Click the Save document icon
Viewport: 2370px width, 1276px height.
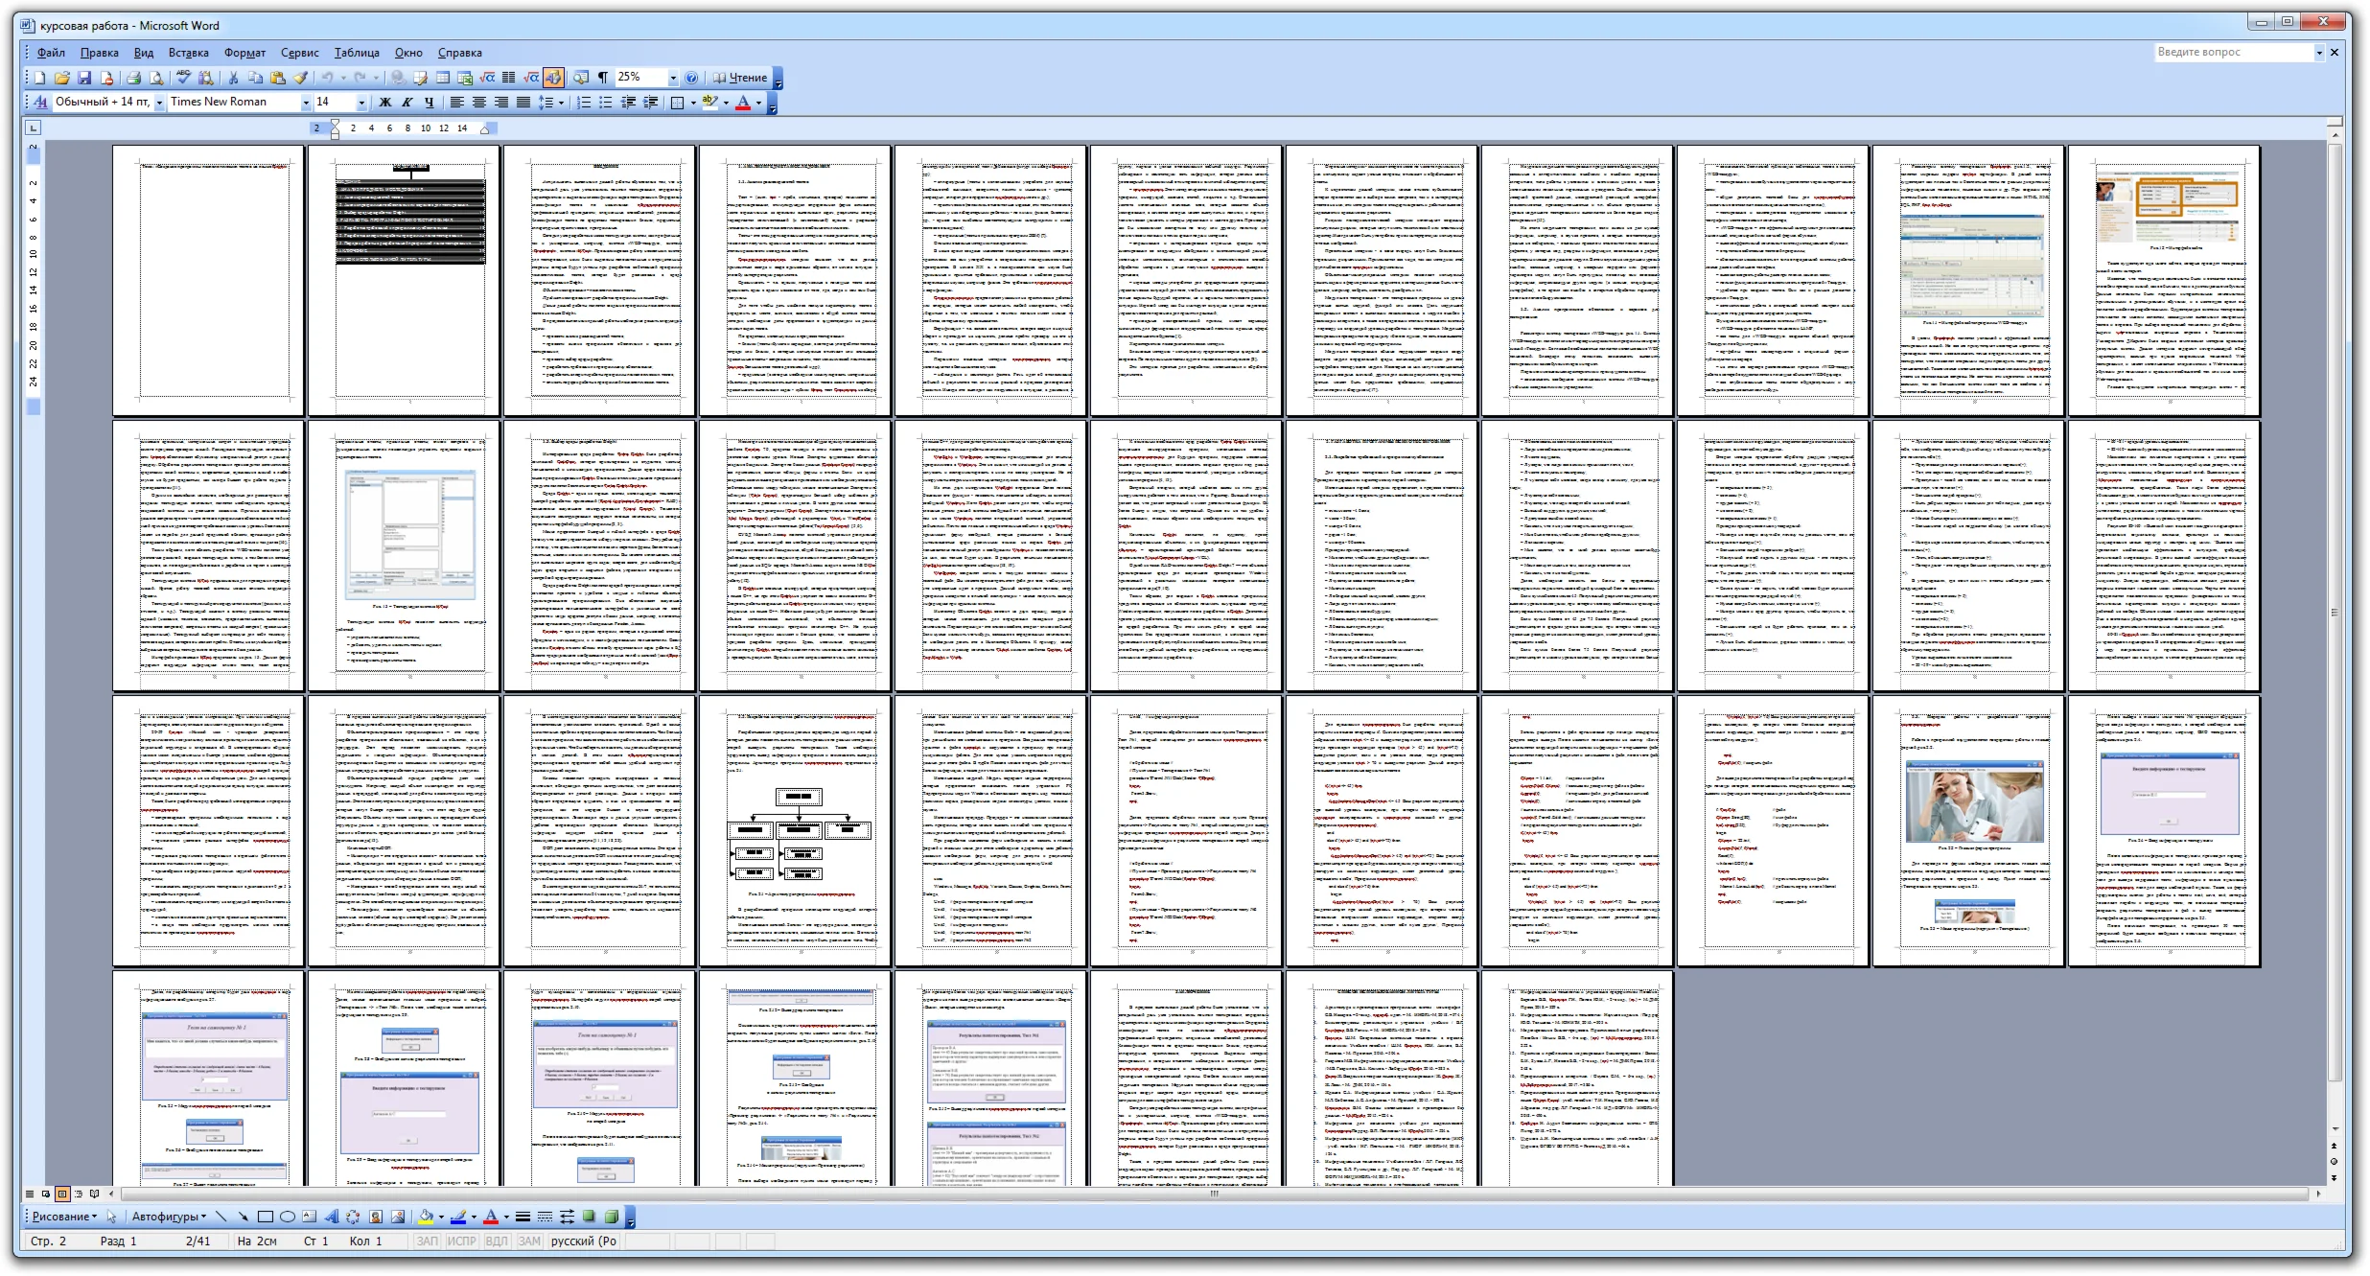pyautogui.click(x=84, y=78)
